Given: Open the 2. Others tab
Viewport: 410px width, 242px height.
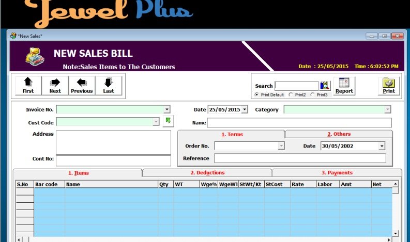Looking at the screenshot, I should pos(339,134).
